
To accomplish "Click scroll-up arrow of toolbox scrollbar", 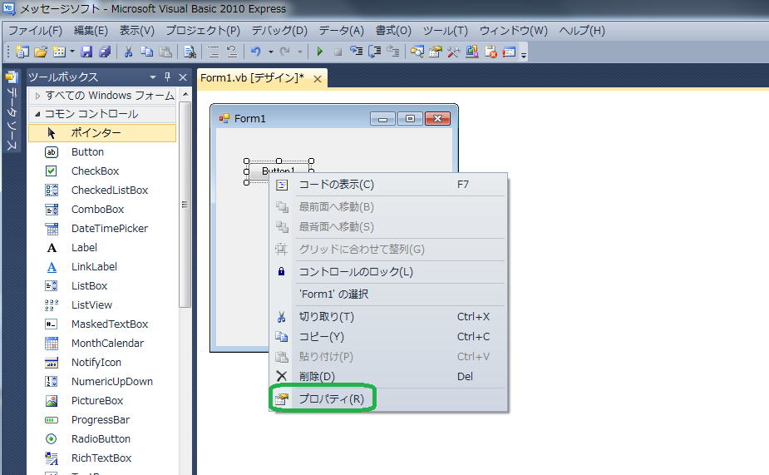I will point(185,94).
